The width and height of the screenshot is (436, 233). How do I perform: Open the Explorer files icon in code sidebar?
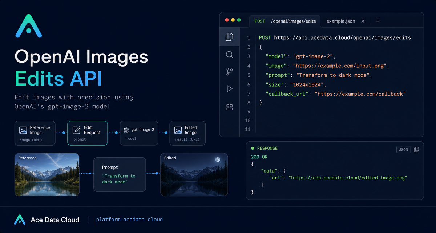coord(229,37)
